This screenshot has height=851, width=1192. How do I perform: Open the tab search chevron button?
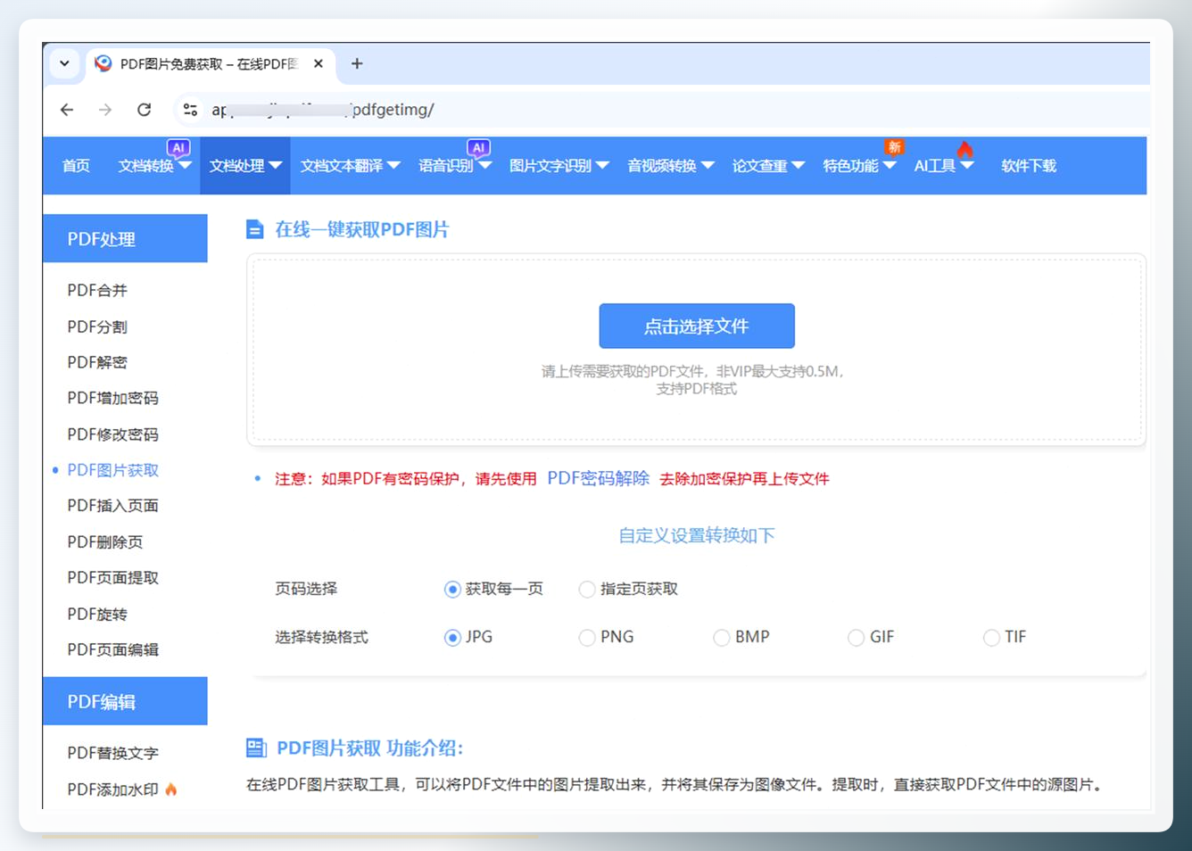(64, 64)
